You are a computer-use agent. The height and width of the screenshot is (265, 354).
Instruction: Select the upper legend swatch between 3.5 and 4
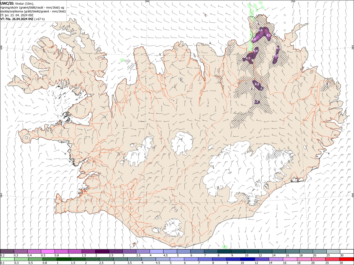143,251
